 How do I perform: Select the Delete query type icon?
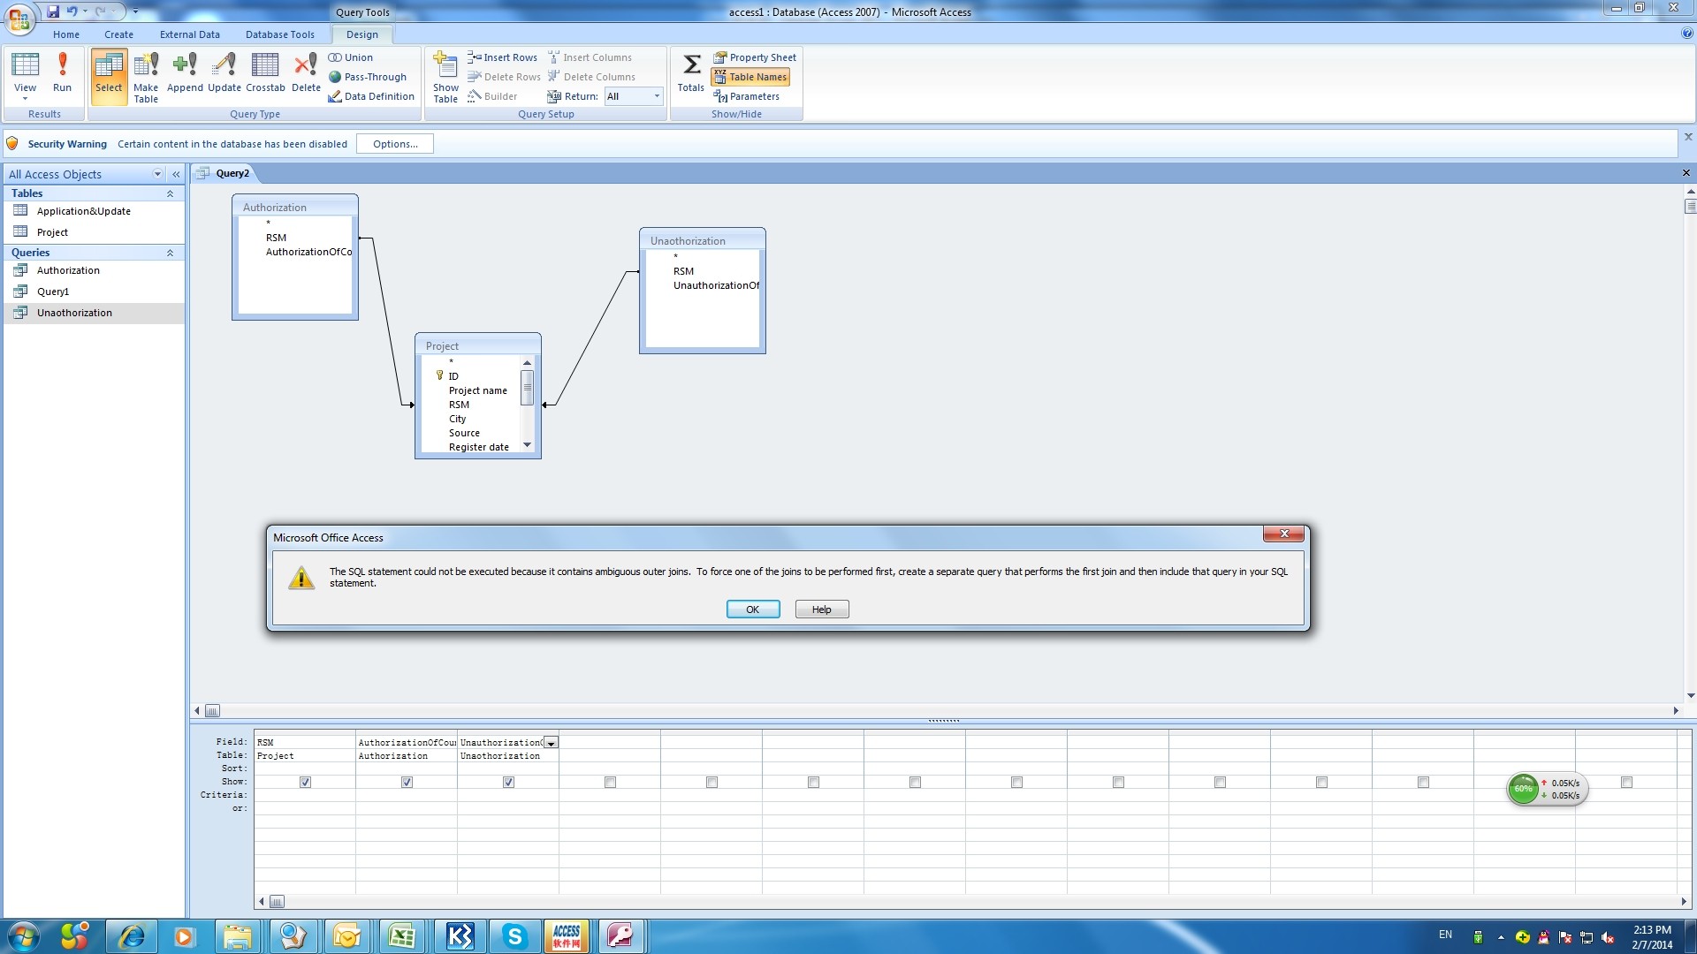306,72
